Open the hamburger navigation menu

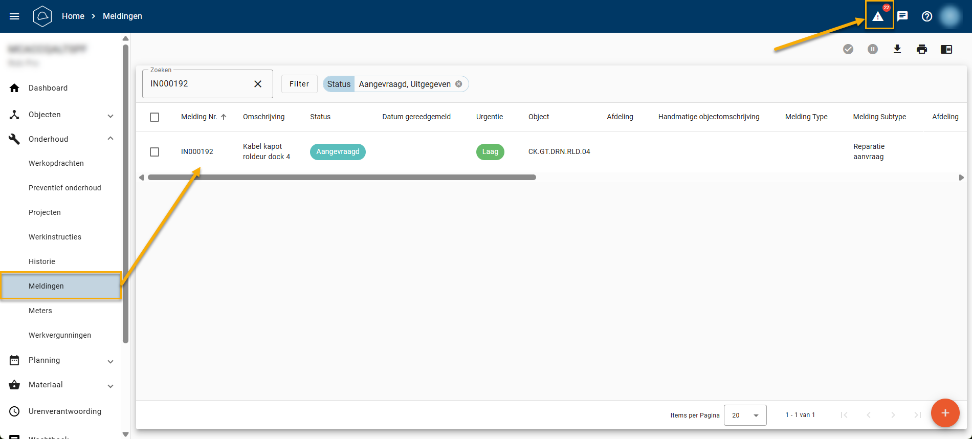coord(14,16)
